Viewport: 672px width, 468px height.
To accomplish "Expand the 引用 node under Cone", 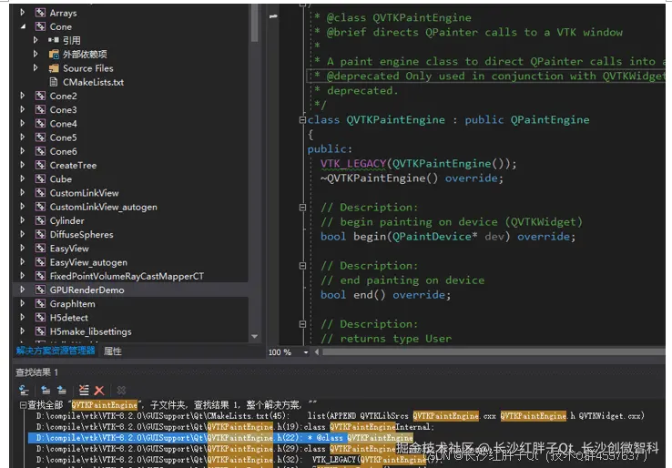I will 36,40.
